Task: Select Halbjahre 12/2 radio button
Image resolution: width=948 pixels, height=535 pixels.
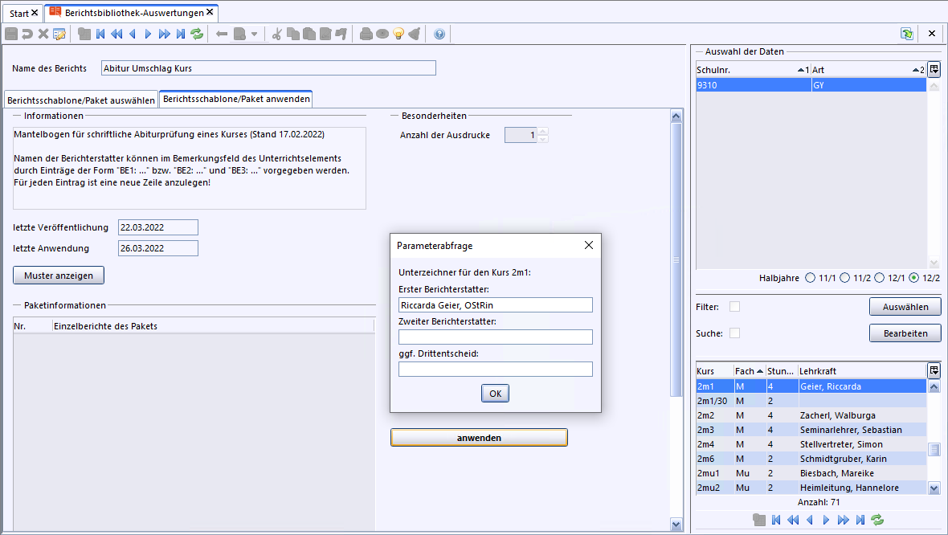Action: pos(913,277)
